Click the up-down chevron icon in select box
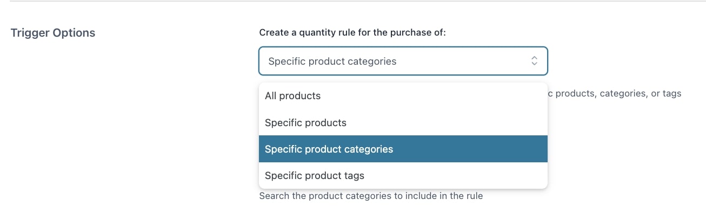The image size is (706, 206). [x=534, y=61]
